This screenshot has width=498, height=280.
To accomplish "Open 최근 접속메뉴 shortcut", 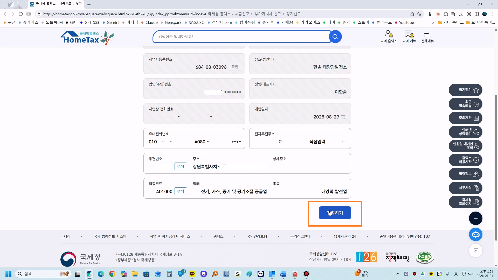I will coord(465,104).
